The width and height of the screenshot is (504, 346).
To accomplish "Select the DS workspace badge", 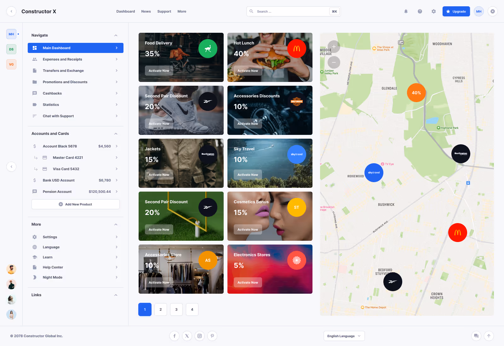I will 11,49.
